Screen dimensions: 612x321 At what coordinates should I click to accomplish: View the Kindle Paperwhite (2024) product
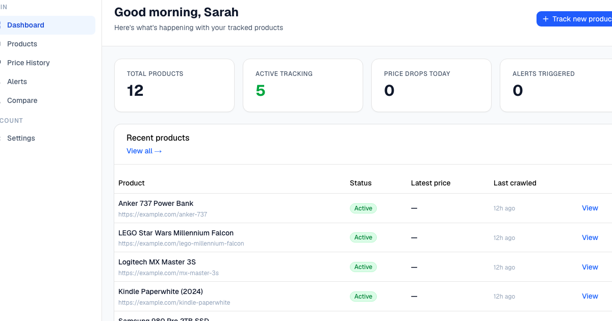click(x=590, y=296)
